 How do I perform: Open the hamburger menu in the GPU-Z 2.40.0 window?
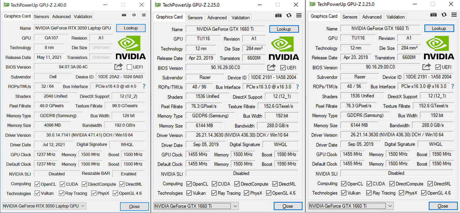tap(144, 15)
